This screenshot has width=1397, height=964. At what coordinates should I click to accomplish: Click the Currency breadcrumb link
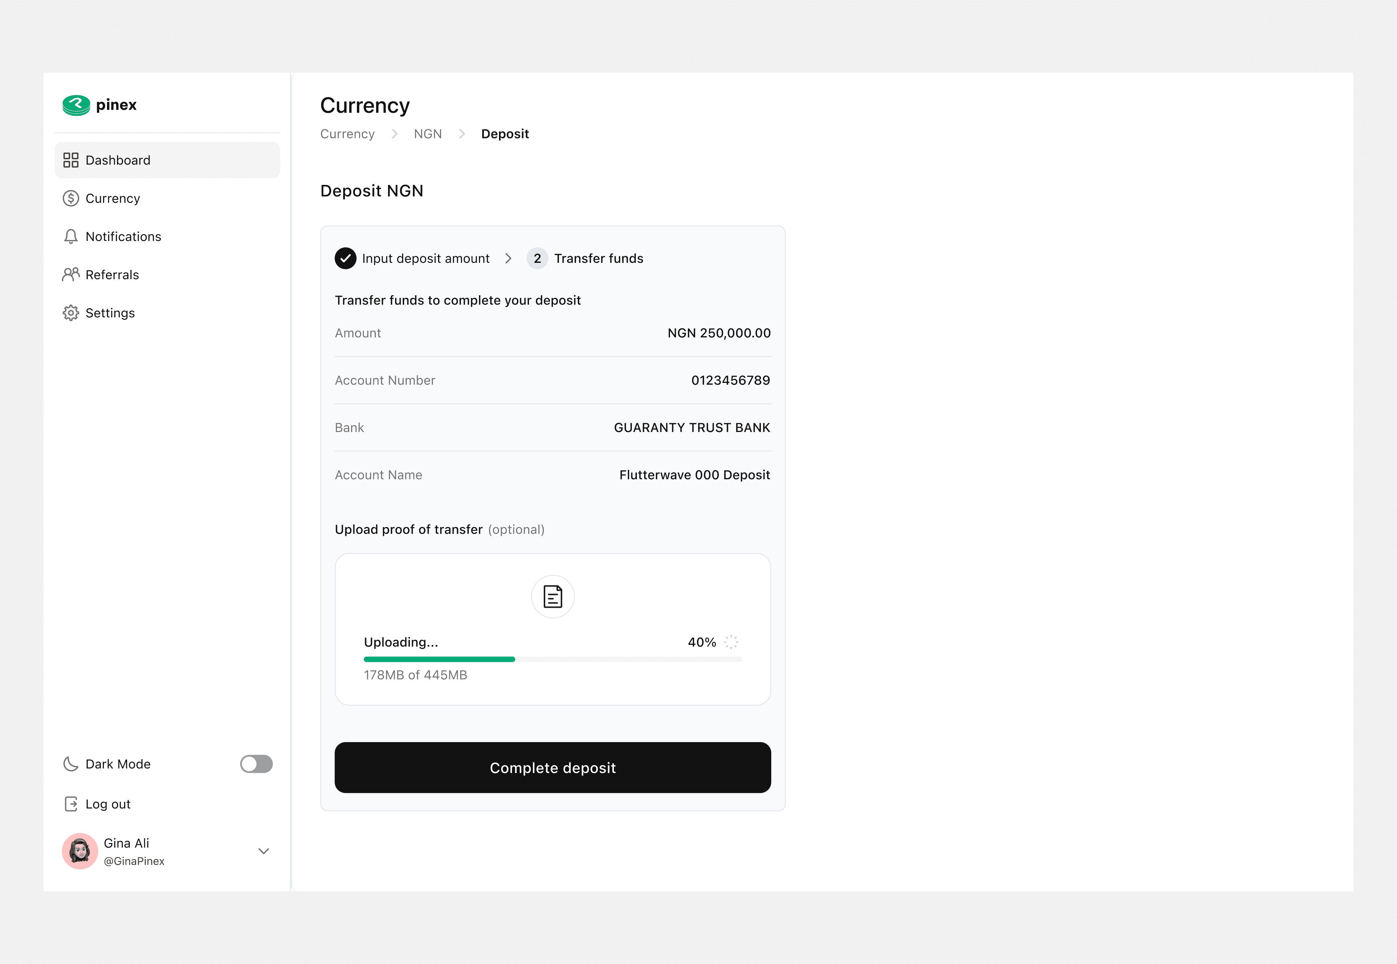(347, 133)
